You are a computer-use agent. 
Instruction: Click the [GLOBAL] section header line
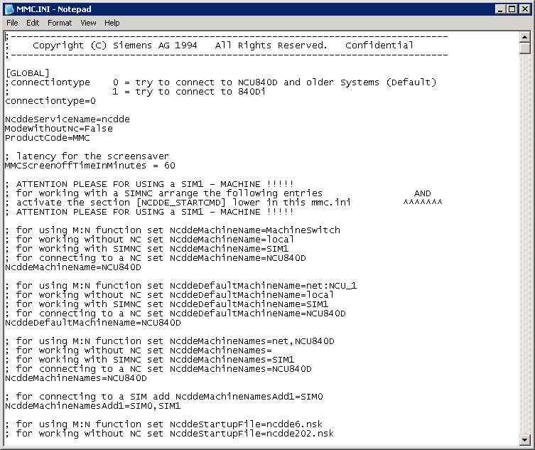[28, 73]
